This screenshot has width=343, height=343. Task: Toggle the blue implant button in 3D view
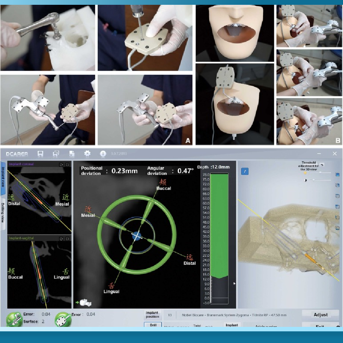point(245,171)
